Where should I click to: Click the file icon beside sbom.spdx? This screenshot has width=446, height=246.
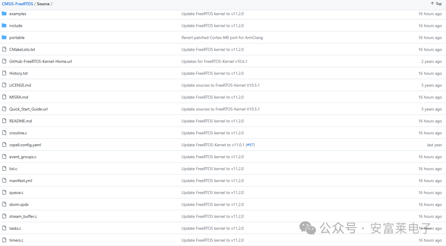click(4, 204)
